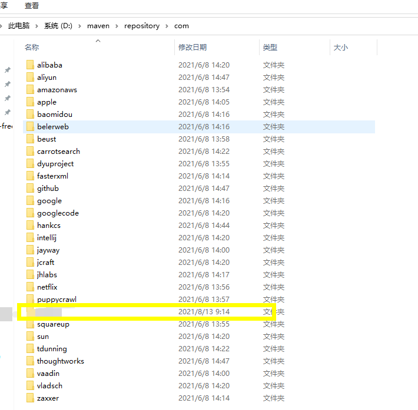The width and height of the screenshot is (418, 410).
Task: Click the intellij folder icon
Action: (x=30, y=237)
